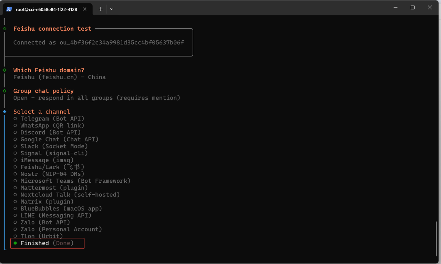Choose the highlighted Finished (Done) option
The height and width of the screenshot is (264, 441).
click(47, 243)
